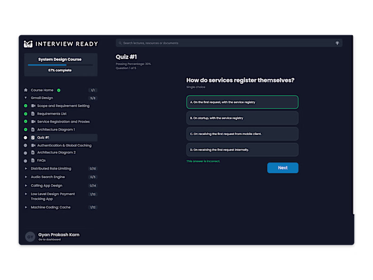
Task: Click the Quiz #1 page heading
Action: pyautogui.click(x=126, y=57)
